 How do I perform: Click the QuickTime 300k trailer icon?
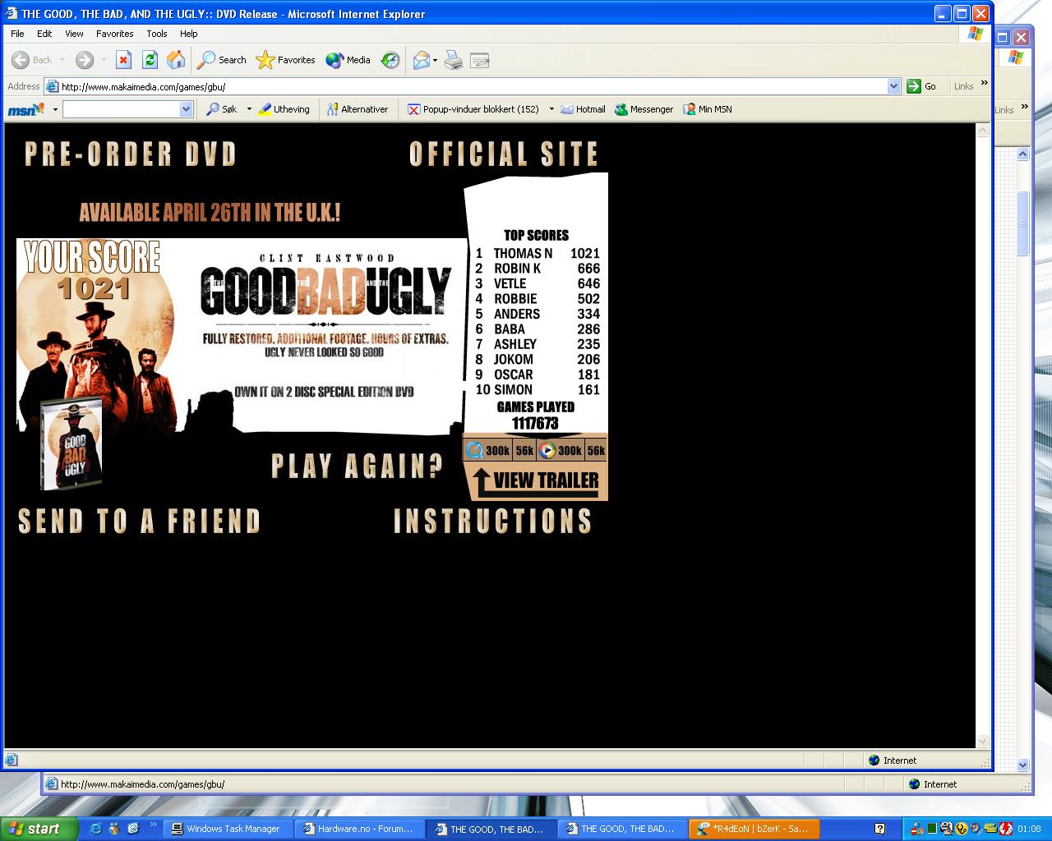click(x=488, y=450)
